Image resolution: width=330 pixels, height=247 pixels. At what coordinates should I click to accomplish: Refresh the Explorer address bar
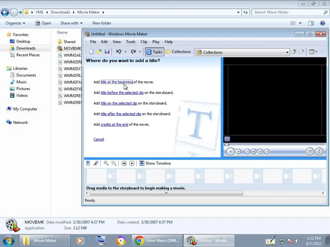pos(245,13)
